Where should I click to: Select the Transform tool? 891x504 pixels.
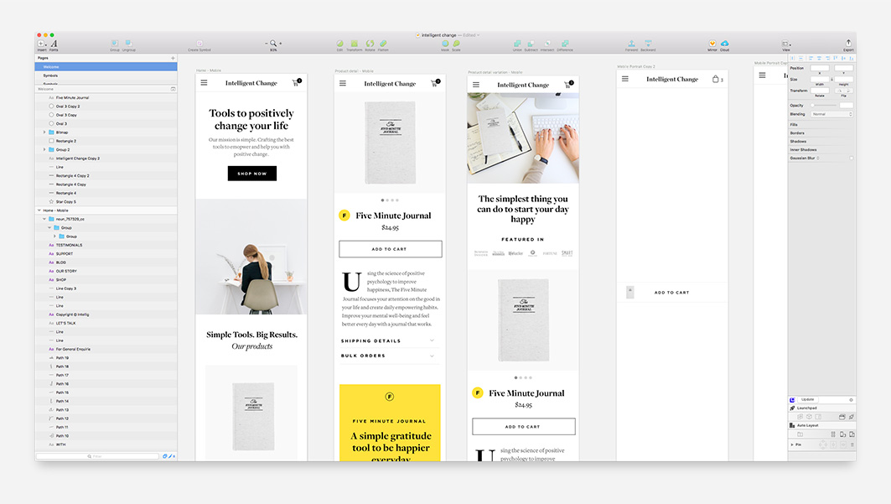click(354, 43)
